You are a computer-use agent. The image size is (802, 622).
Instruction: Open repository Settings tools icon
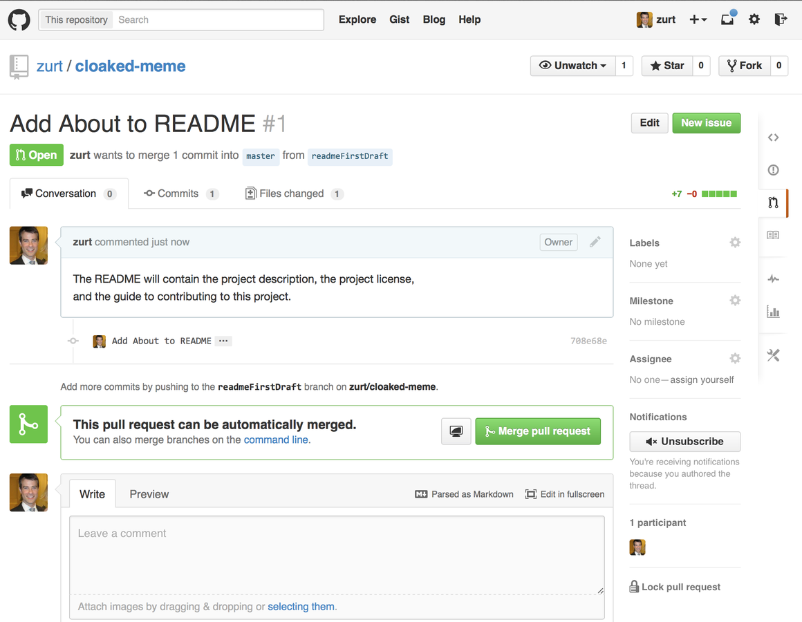pyautogui.click(x=773, y=355)
